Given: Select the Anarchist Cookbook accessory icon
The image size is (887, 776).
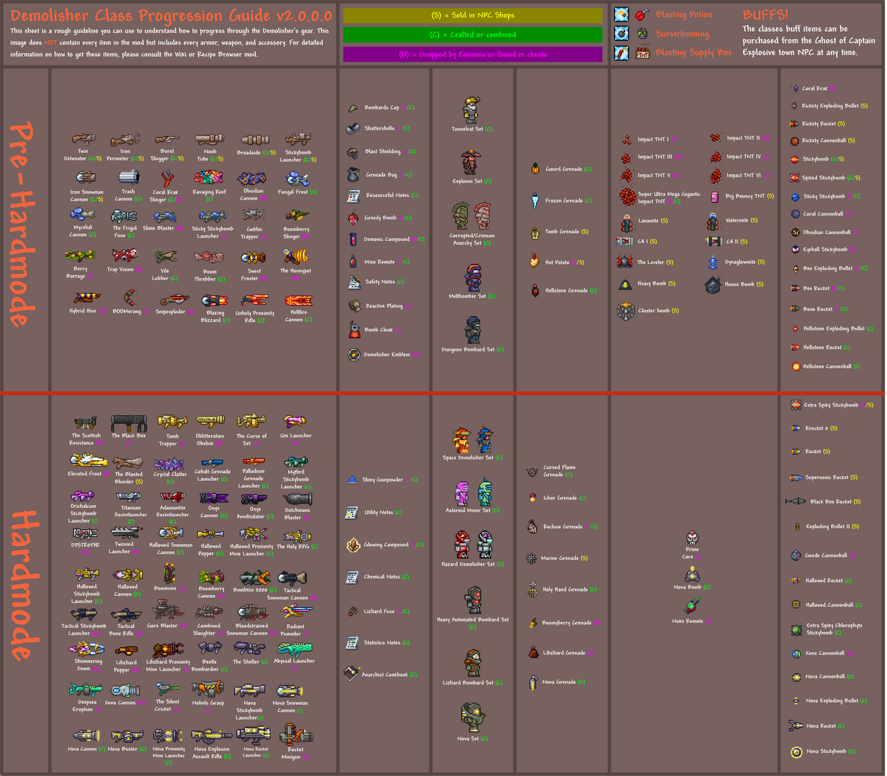Looking at the screenshot, I should coord(352,672).
